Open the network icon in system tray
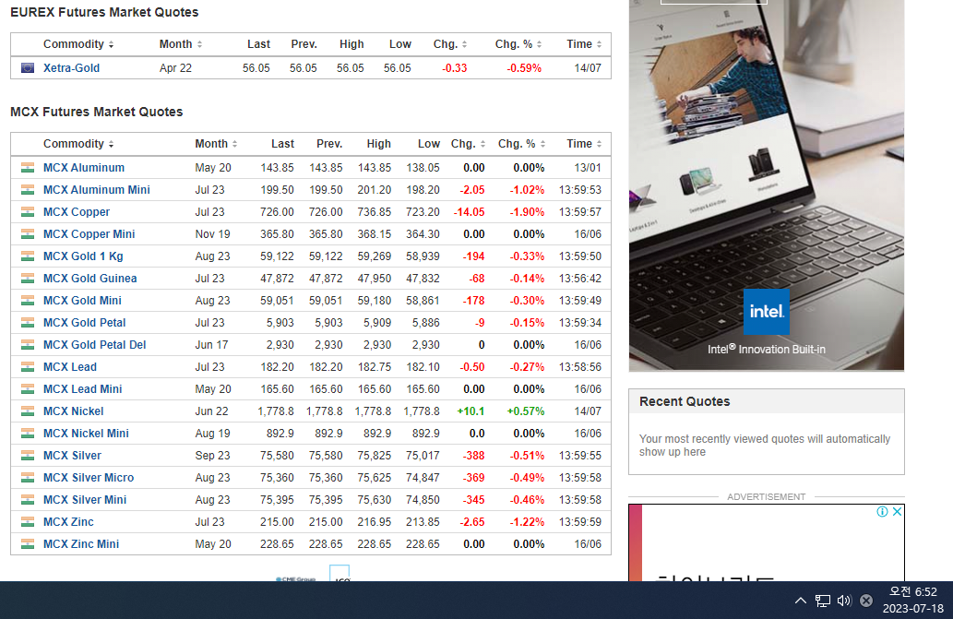This screenshot has height=619, width=953. 822,601
